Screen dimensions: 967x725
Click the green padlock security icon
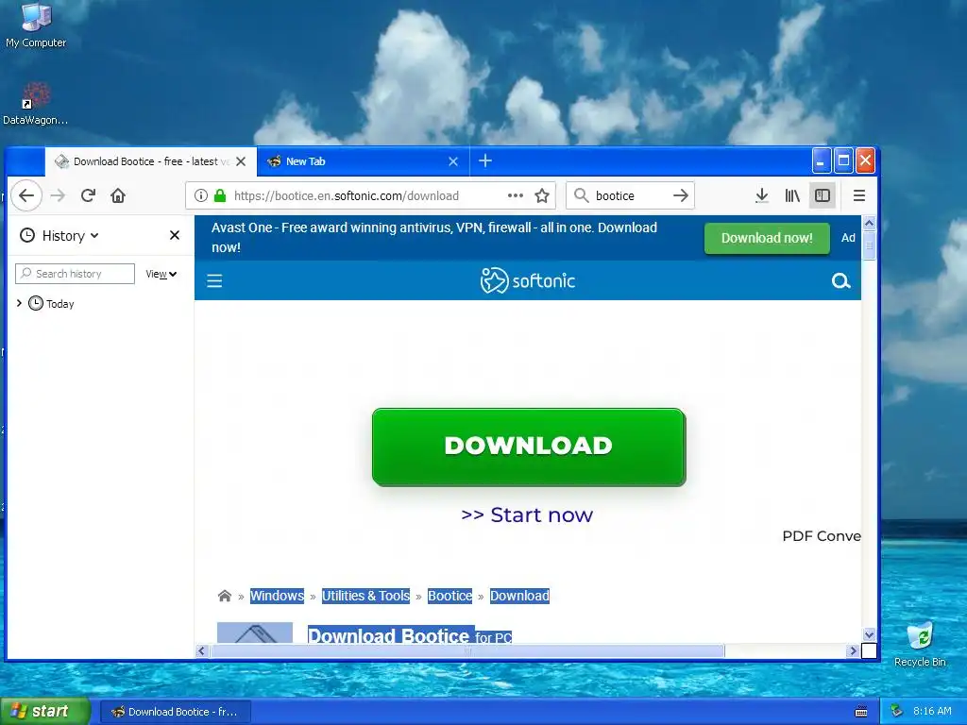(x=219, y=196)
